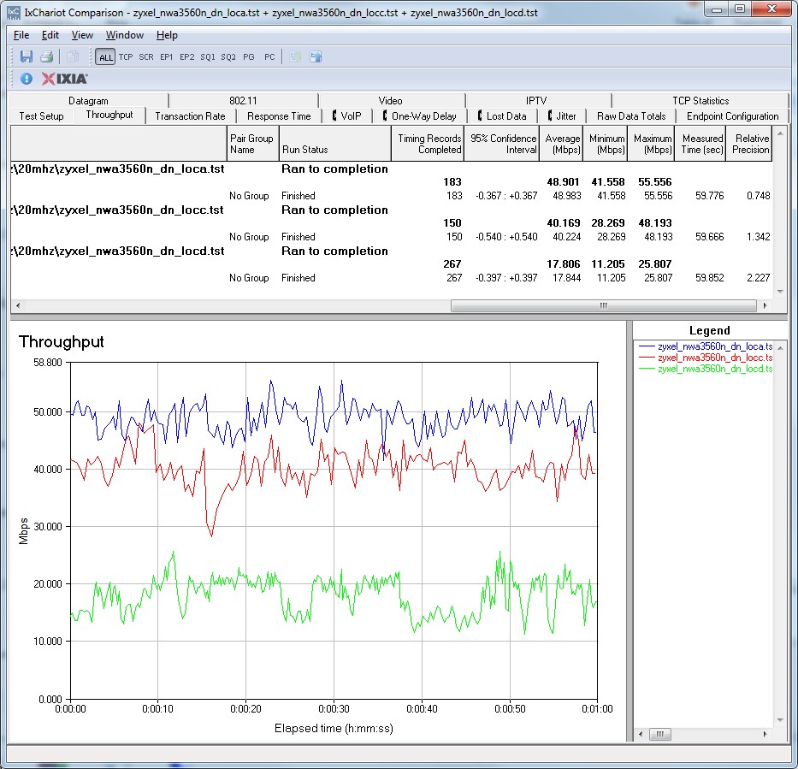Open the File menu
Image resolution: width=798 pixels, height=769 pixels.
[x=21, y=35]
